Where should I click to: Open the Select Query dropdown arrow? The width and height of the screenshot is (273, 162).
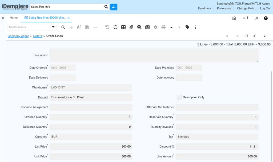pos(53,27)
